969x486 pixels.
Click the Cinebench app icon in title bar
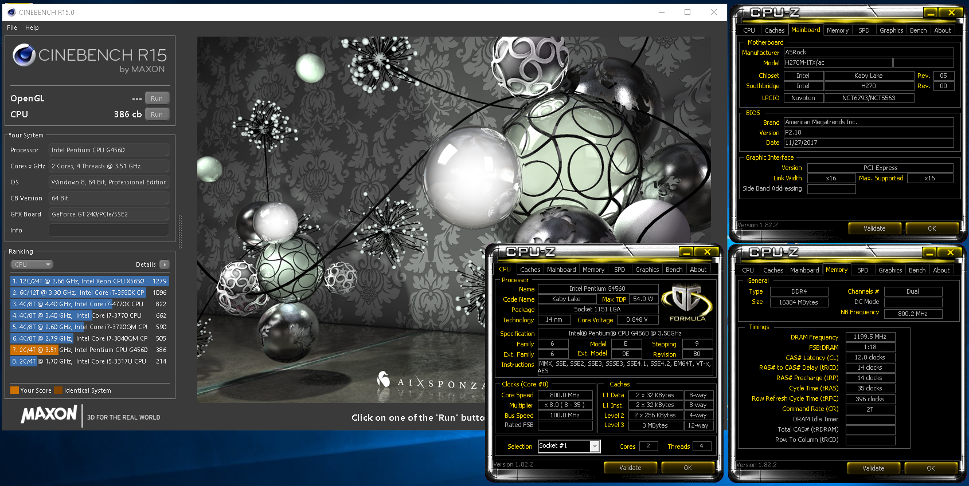point(11,12)
